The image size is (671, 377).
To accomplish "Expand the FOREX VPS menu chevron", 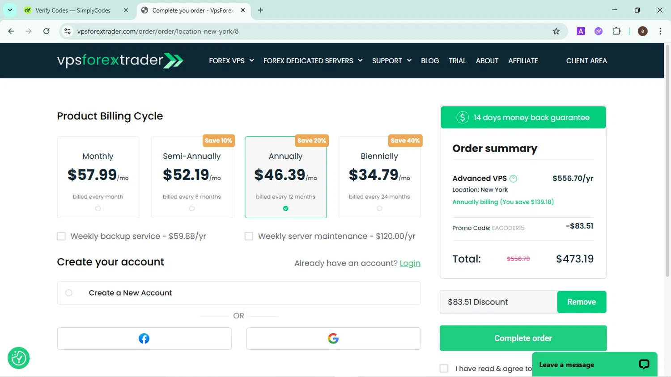I will (251, 60).
